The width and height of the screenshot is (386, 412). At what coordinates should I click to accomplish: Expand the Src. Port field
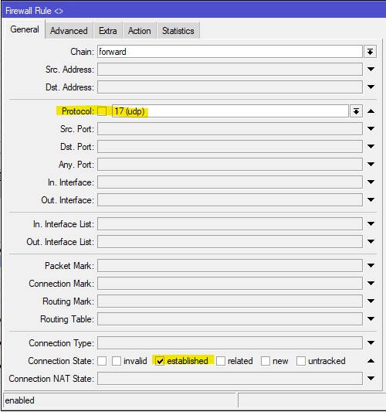371,129
